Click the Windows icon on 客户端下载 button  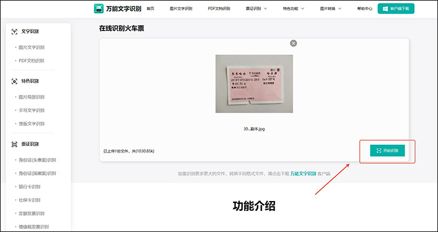point(385,9)
